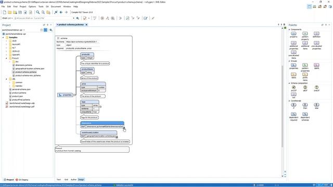Click the Find/Replace magnifier icon
This screenshot has width=333, height=187.
38,12
